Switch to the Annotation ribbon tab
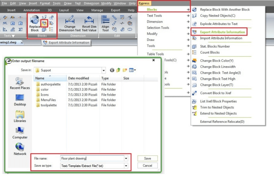274x176 pixels. 31,10
